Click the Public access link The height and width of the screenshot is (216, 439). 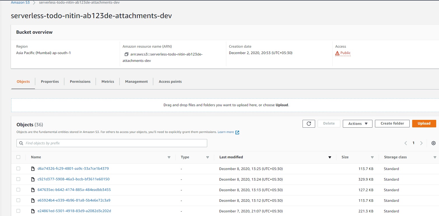[x=345, y=53]
